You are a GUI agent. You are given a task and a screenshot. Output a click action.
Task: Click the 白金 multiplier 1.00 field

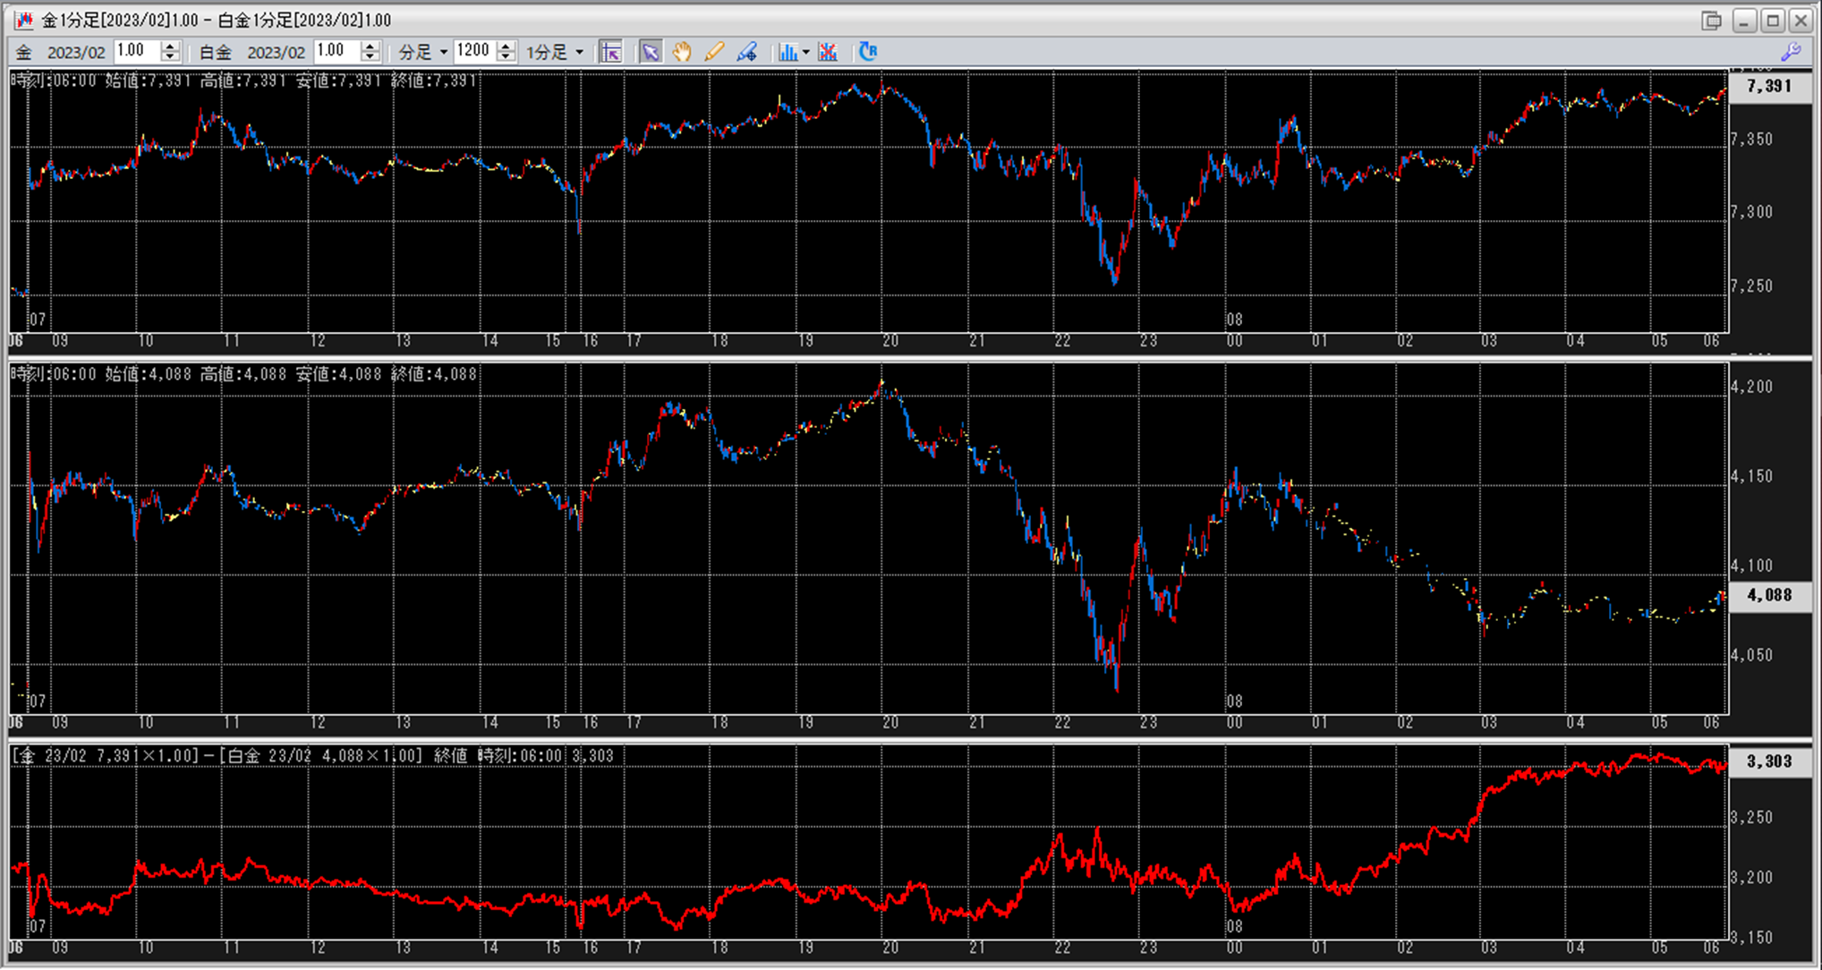coord(337,51)
